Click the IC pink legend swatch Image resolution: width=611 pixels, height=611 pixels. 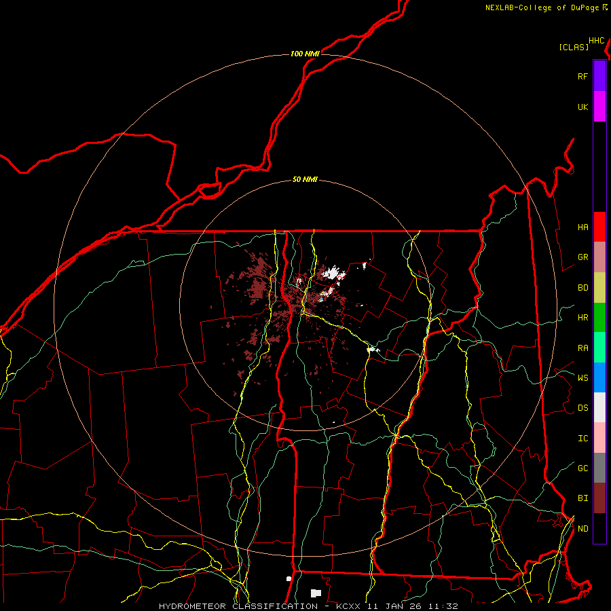pyautogui.click(x=599, y=438)
